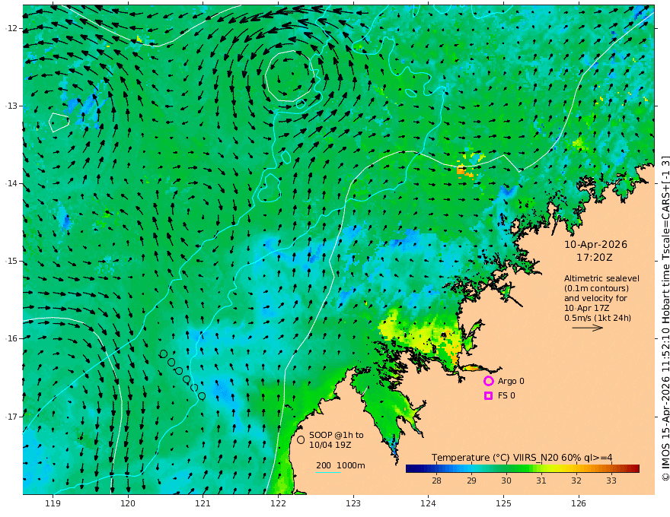The image size is (670, 517).
Task: Click the text 0.5m/s (1kt 24h)
Action: [598, 318]
